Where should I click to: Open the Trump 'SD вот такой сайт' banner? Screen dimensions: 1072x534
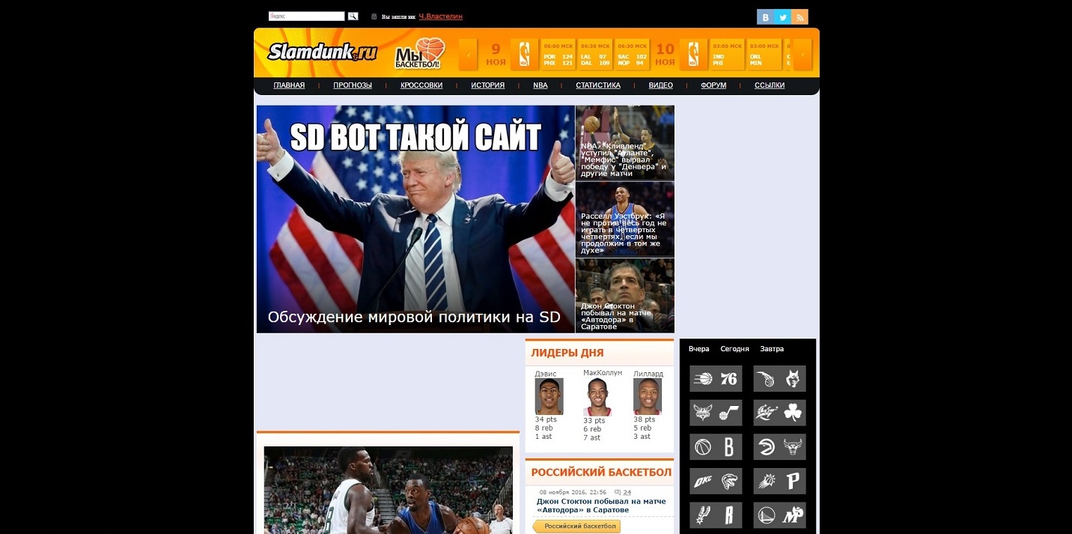click(415, 219)
